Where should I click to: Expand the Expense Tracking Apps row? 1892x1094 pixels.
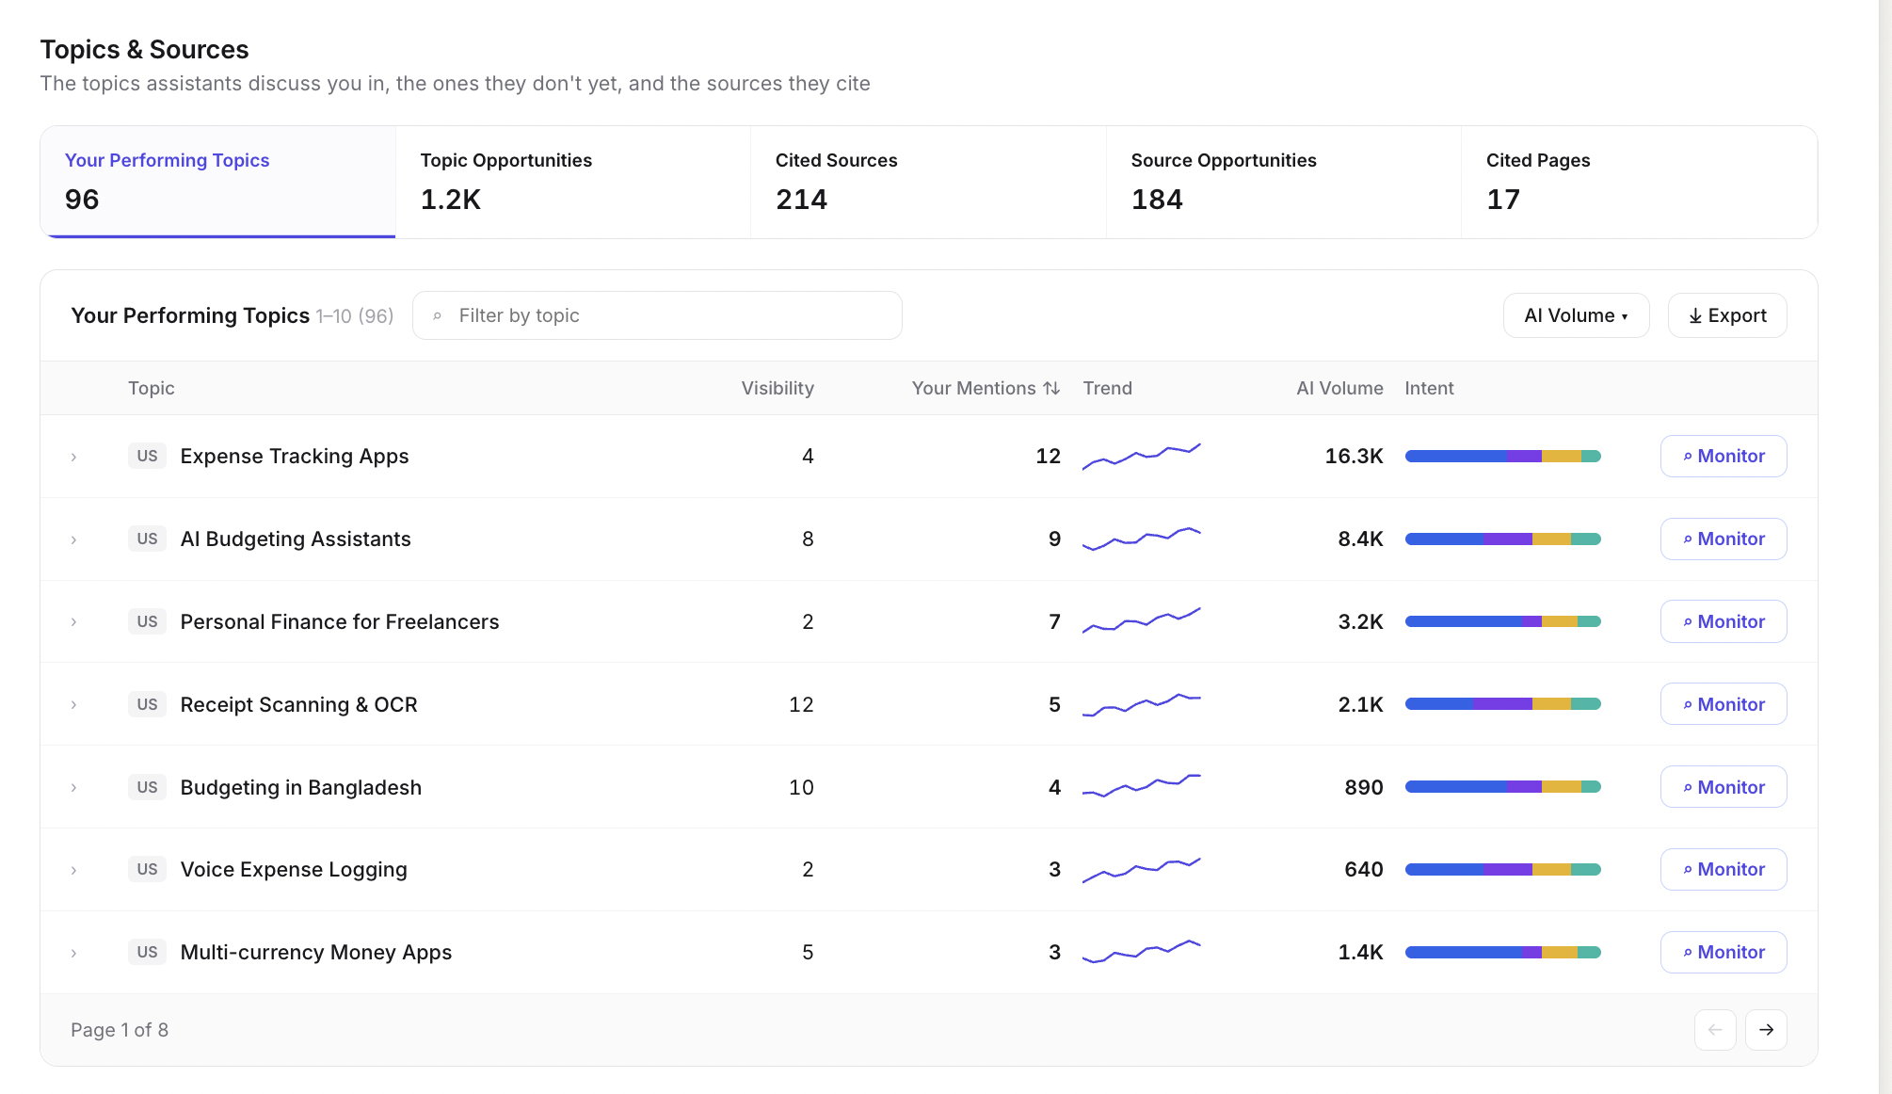click(73, 457)
